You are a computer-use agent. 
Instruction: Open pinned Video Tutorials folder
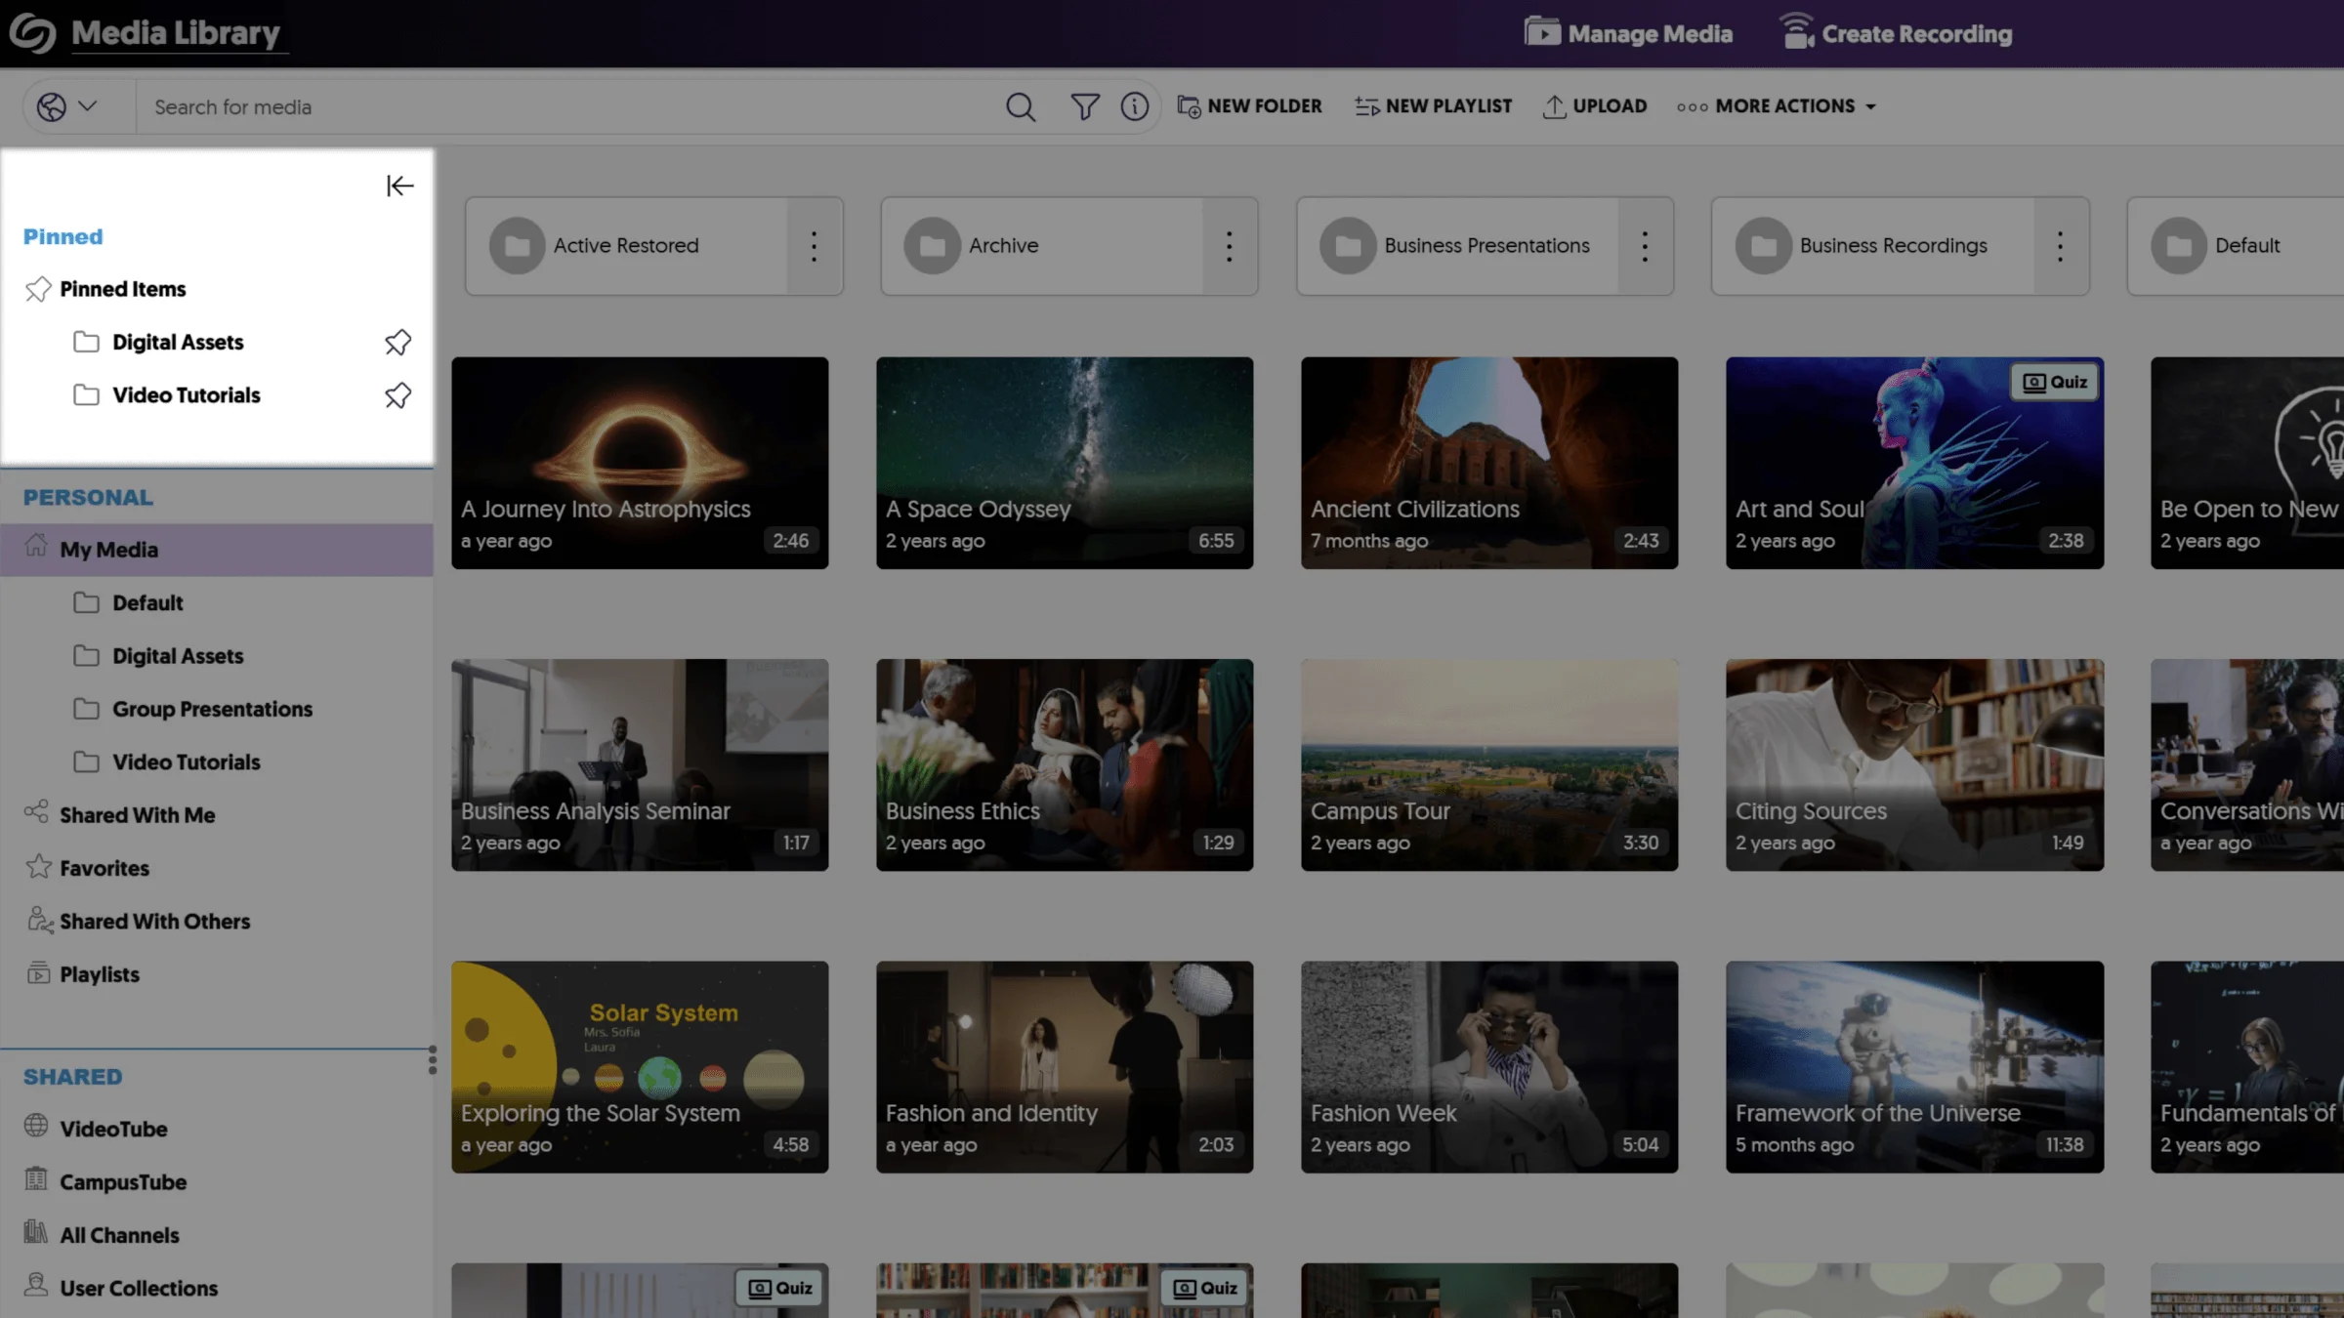click(x=186, y=395)
